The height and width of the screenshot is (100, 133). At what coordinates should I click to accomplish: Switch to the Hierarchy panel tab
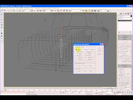(x=124, y=14)
